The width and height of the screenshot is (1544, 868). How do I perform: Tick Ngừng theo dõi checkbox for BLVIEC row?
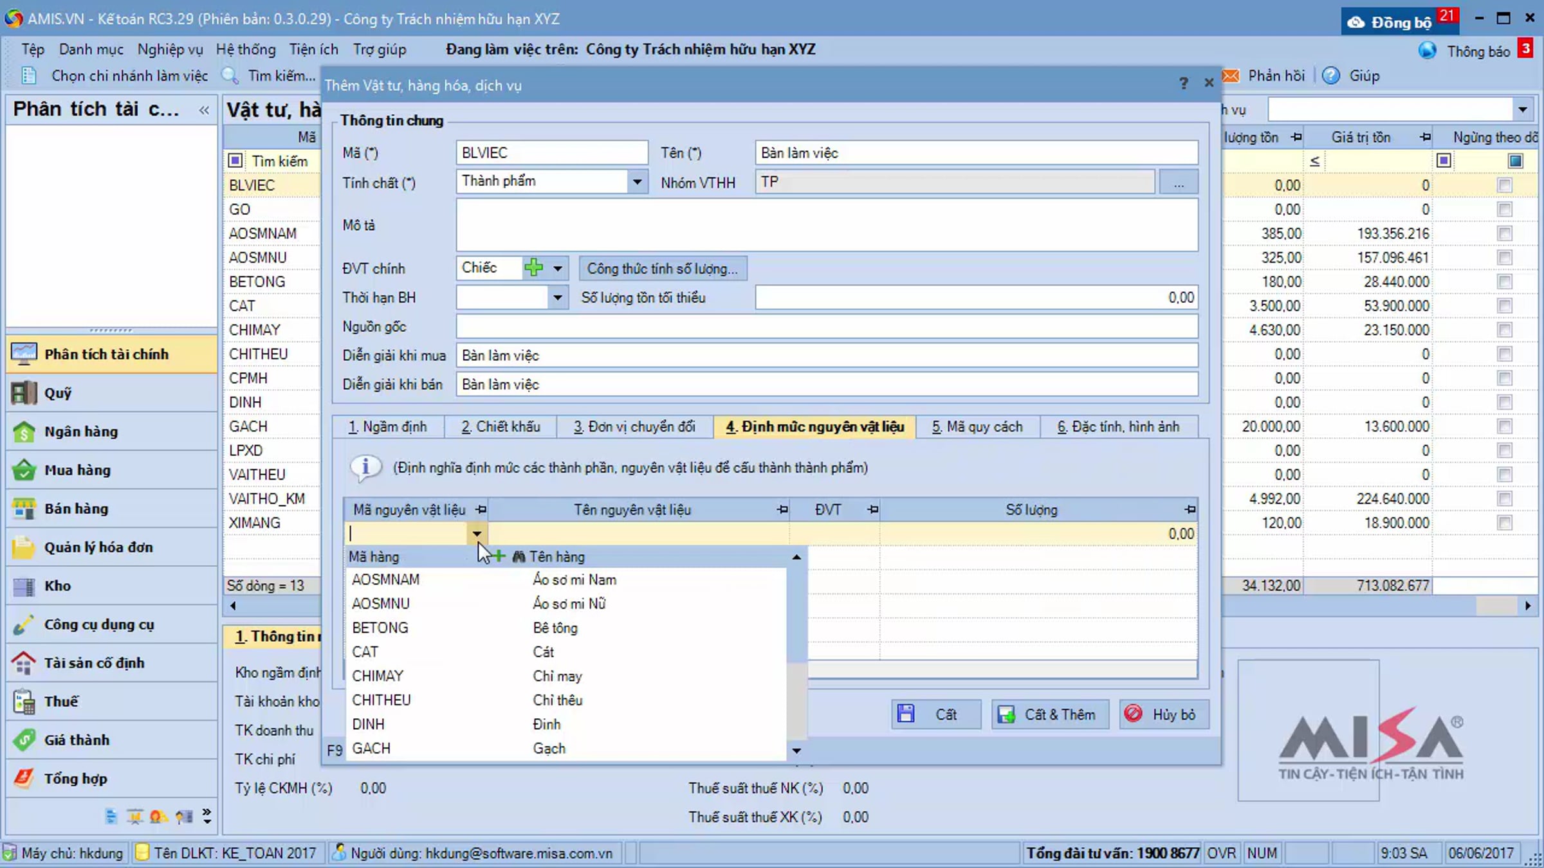pyautogui.click(x=1504, y=185)
